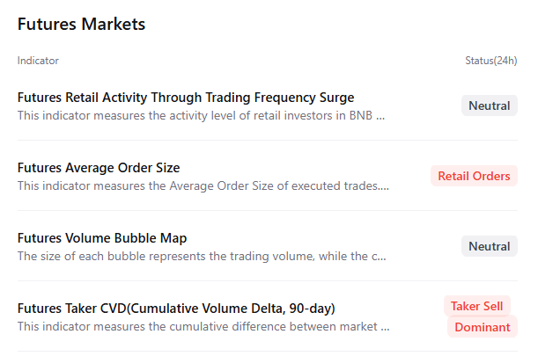Click the Retail Orders status badge
Screen dimensions: 560x356
[474, 176]
